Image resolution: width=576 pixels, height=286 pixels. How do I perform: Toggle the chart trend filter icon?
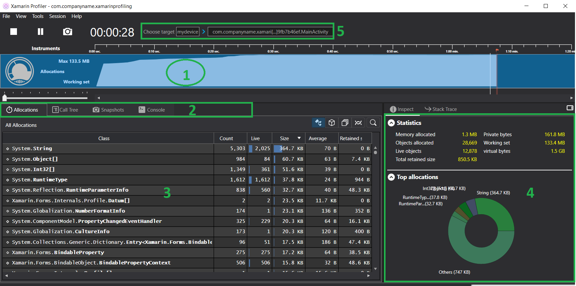click(358, 123)
